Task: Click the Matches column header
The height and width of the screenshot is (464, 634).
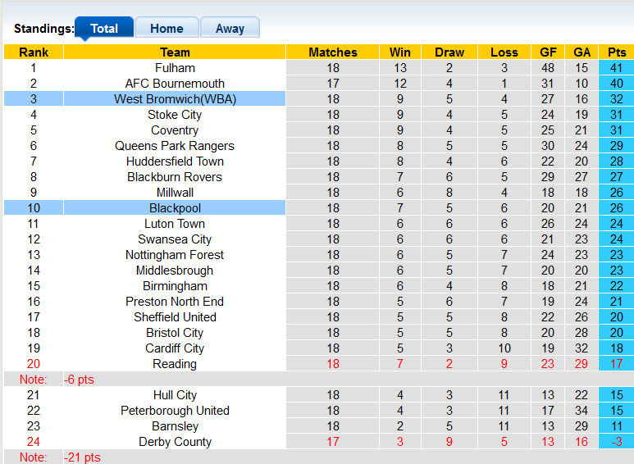Action: click(x=333, y=52)
